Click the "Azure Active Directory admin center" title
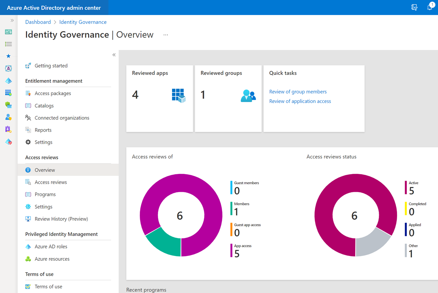 tap(54, 8)
